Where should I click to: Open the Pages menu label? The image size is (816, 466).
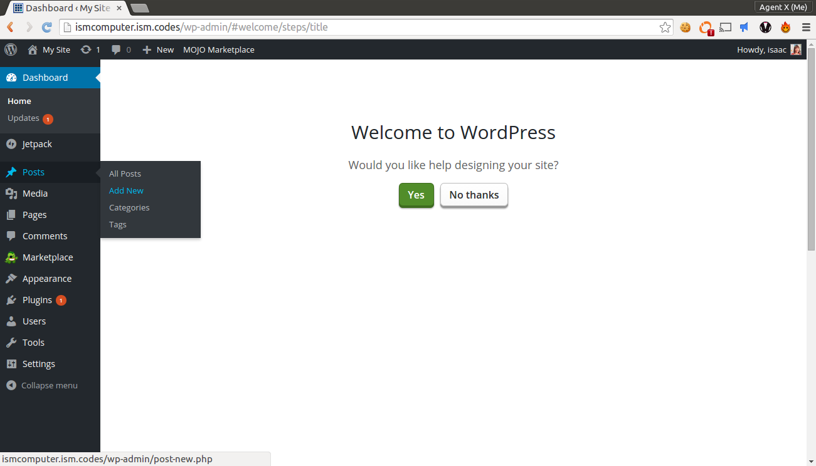coord(34,215)
